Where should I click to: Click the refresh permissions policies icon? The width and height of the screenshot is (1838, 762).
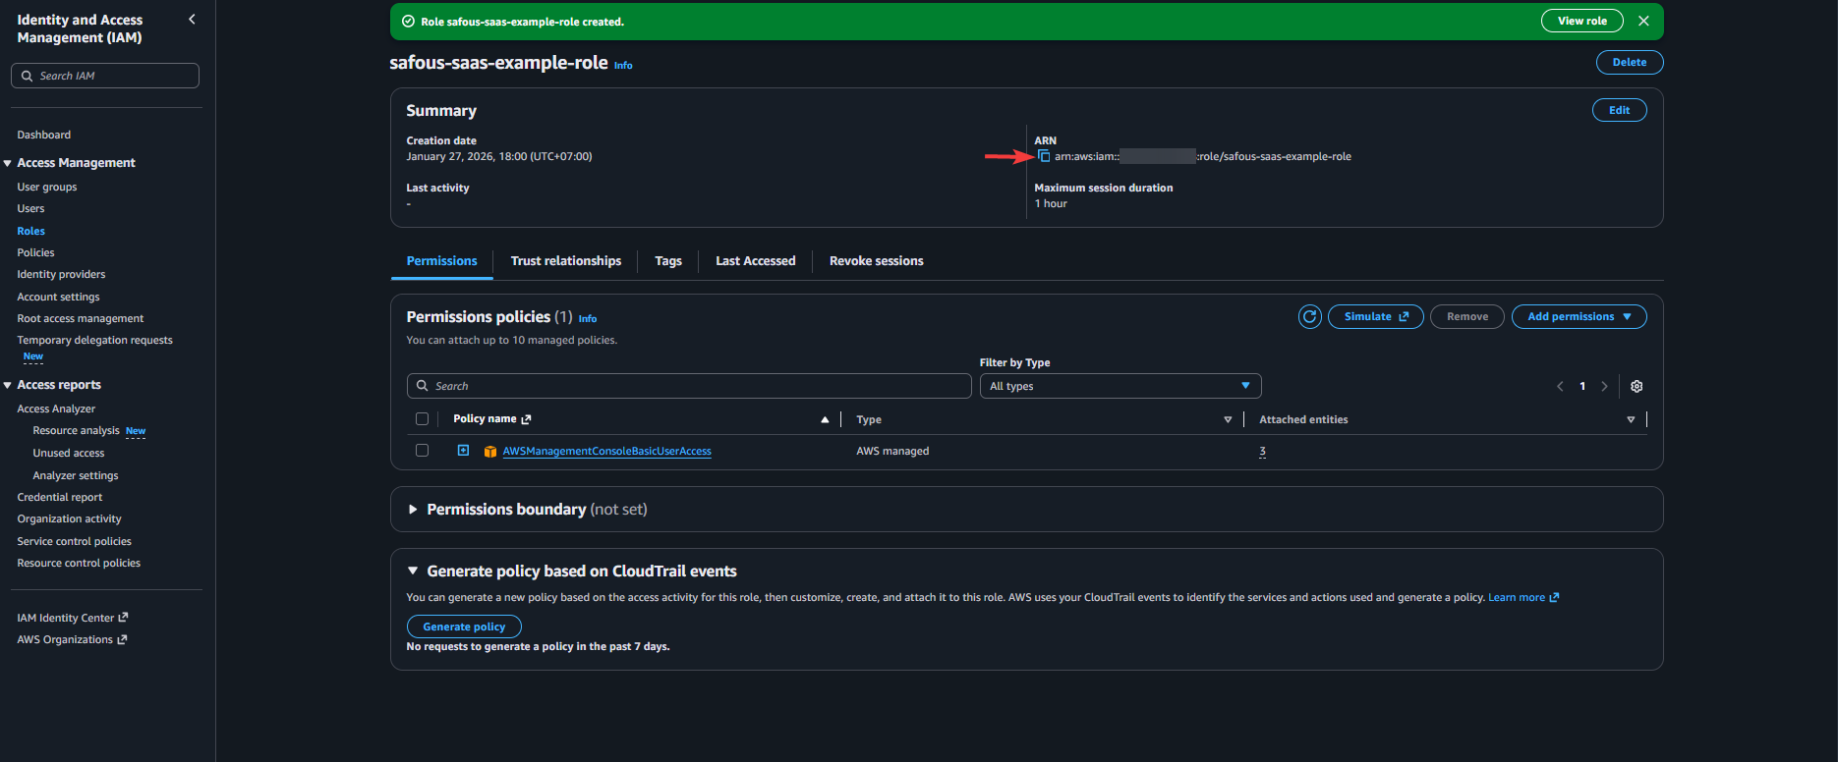click(x=1309, y=316)
